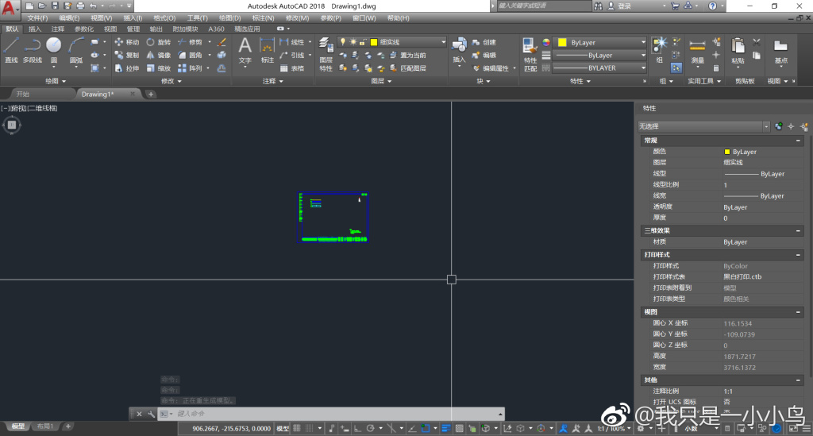The image size is (813, 436).
Task: Toggle layer freeze sun icon
Action: [x=353, y=42]
